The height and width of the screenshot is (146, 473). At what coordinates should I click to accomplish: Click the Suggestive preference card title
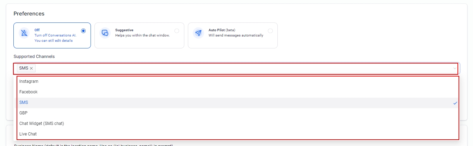pos(124,30)
